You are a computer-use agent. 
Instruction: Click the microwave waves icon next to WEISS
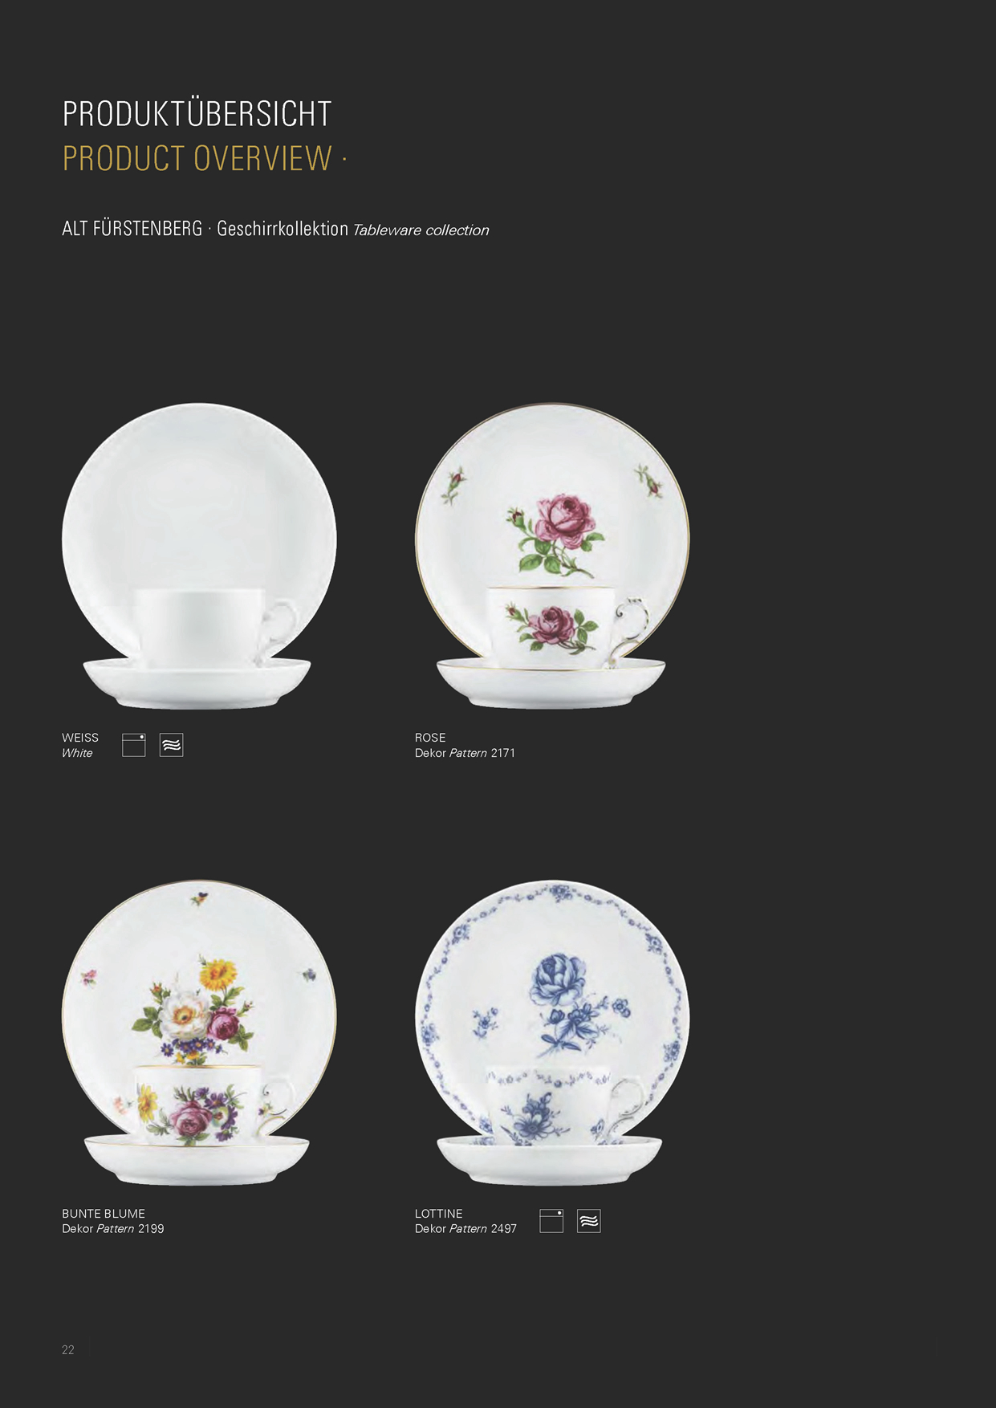pos(171,745)
